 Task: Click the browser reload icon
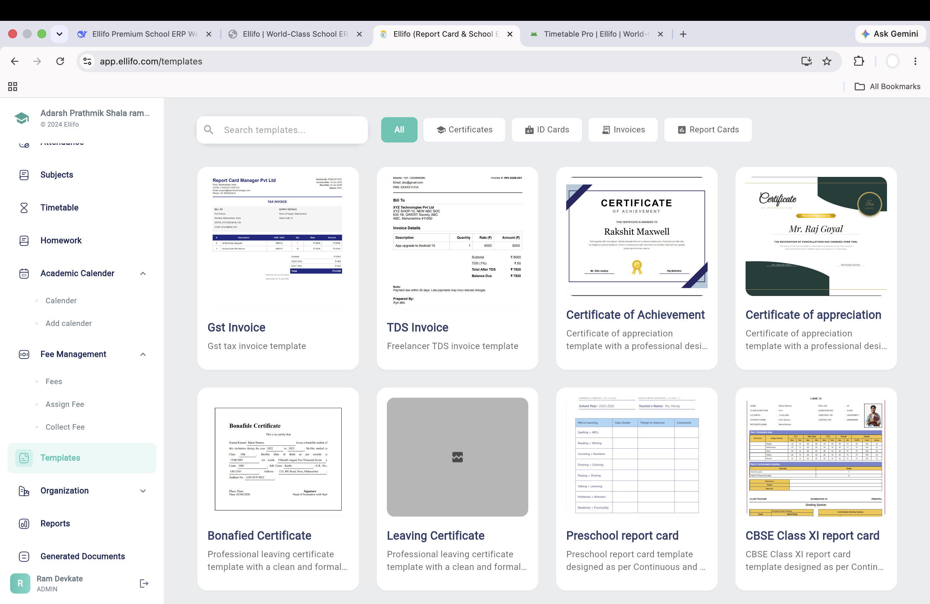coord(60,61)
